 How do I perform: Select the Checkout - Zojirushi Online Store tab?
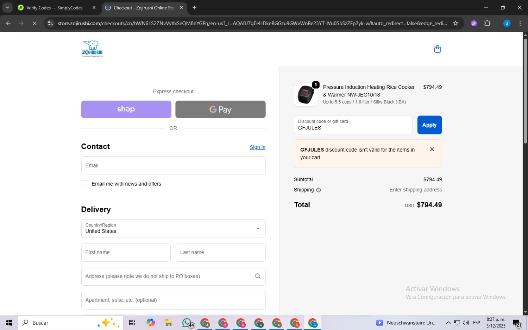tap(144, 8)
